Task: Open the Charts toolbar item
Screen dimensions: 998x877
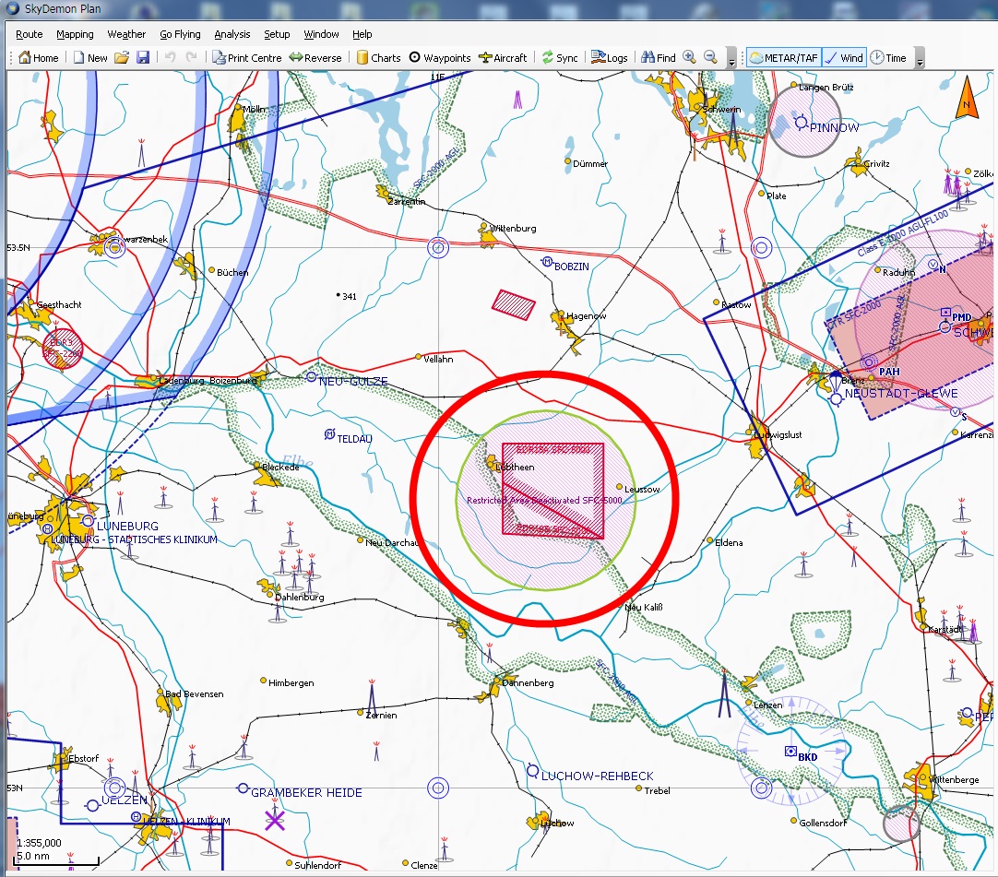Action: (378, 58)
